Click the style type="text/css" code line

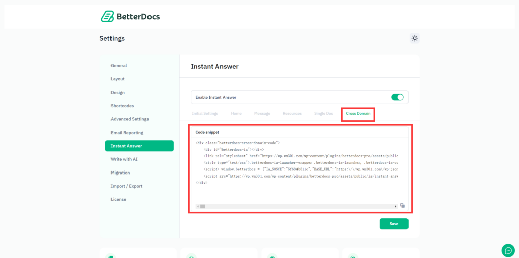[x=301, y=162]
